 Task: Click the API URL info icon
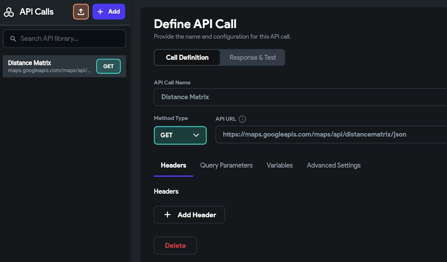[242, 119]
